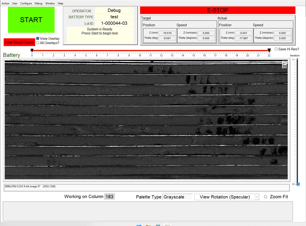Check the Save Hi Res? option
Viewport: 306px width, 226px height.
point(276,49)
